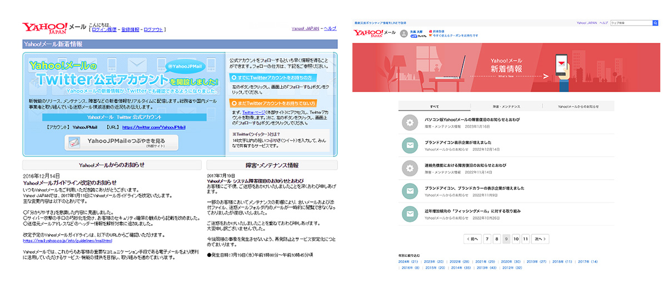This screenshot has width=667, height=283.
Task: Click the red 新着情報 banner image
Action: (506, 68)
